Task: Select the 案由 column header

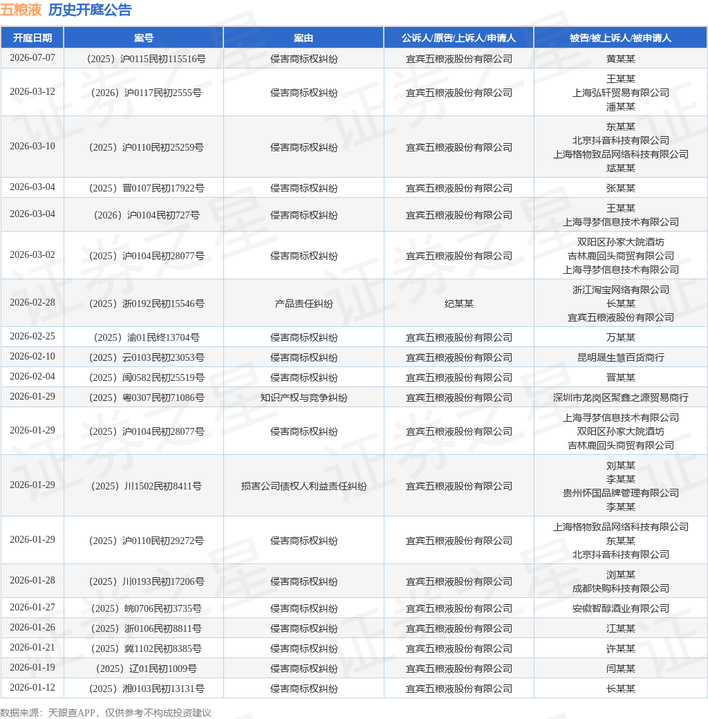Action: click(304, 38)
